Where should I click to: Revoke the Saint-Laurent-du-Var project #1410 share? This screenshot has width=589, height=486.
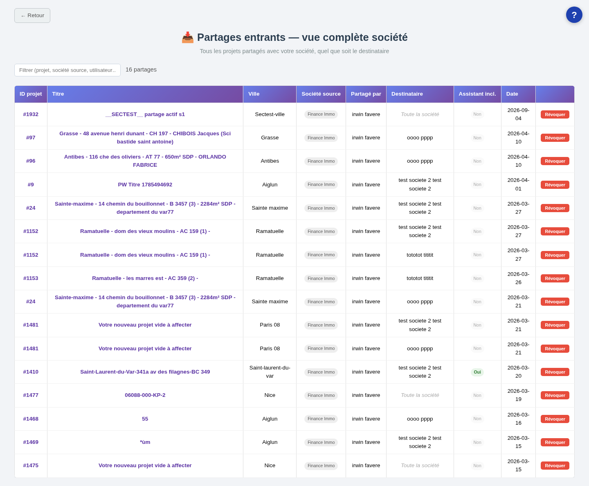tap(555, 372)
